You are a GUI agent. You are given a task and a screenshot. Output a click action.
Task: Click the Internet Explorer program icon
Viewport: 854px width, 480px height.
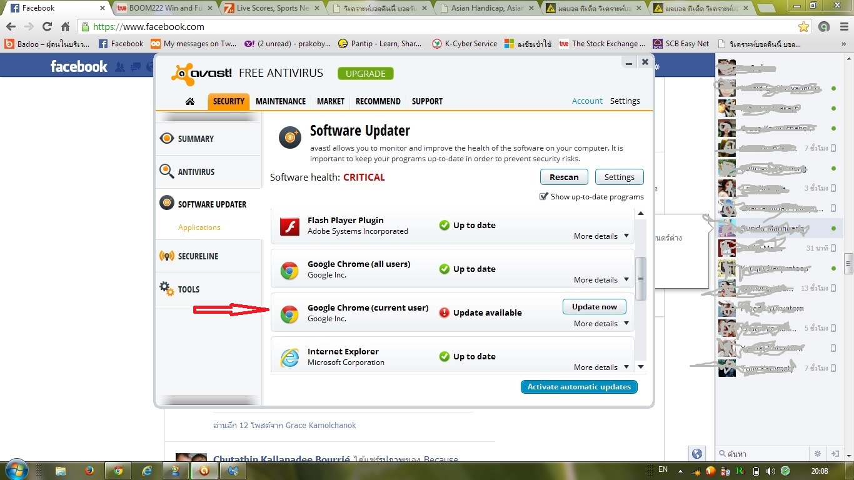tap(289, 357)
